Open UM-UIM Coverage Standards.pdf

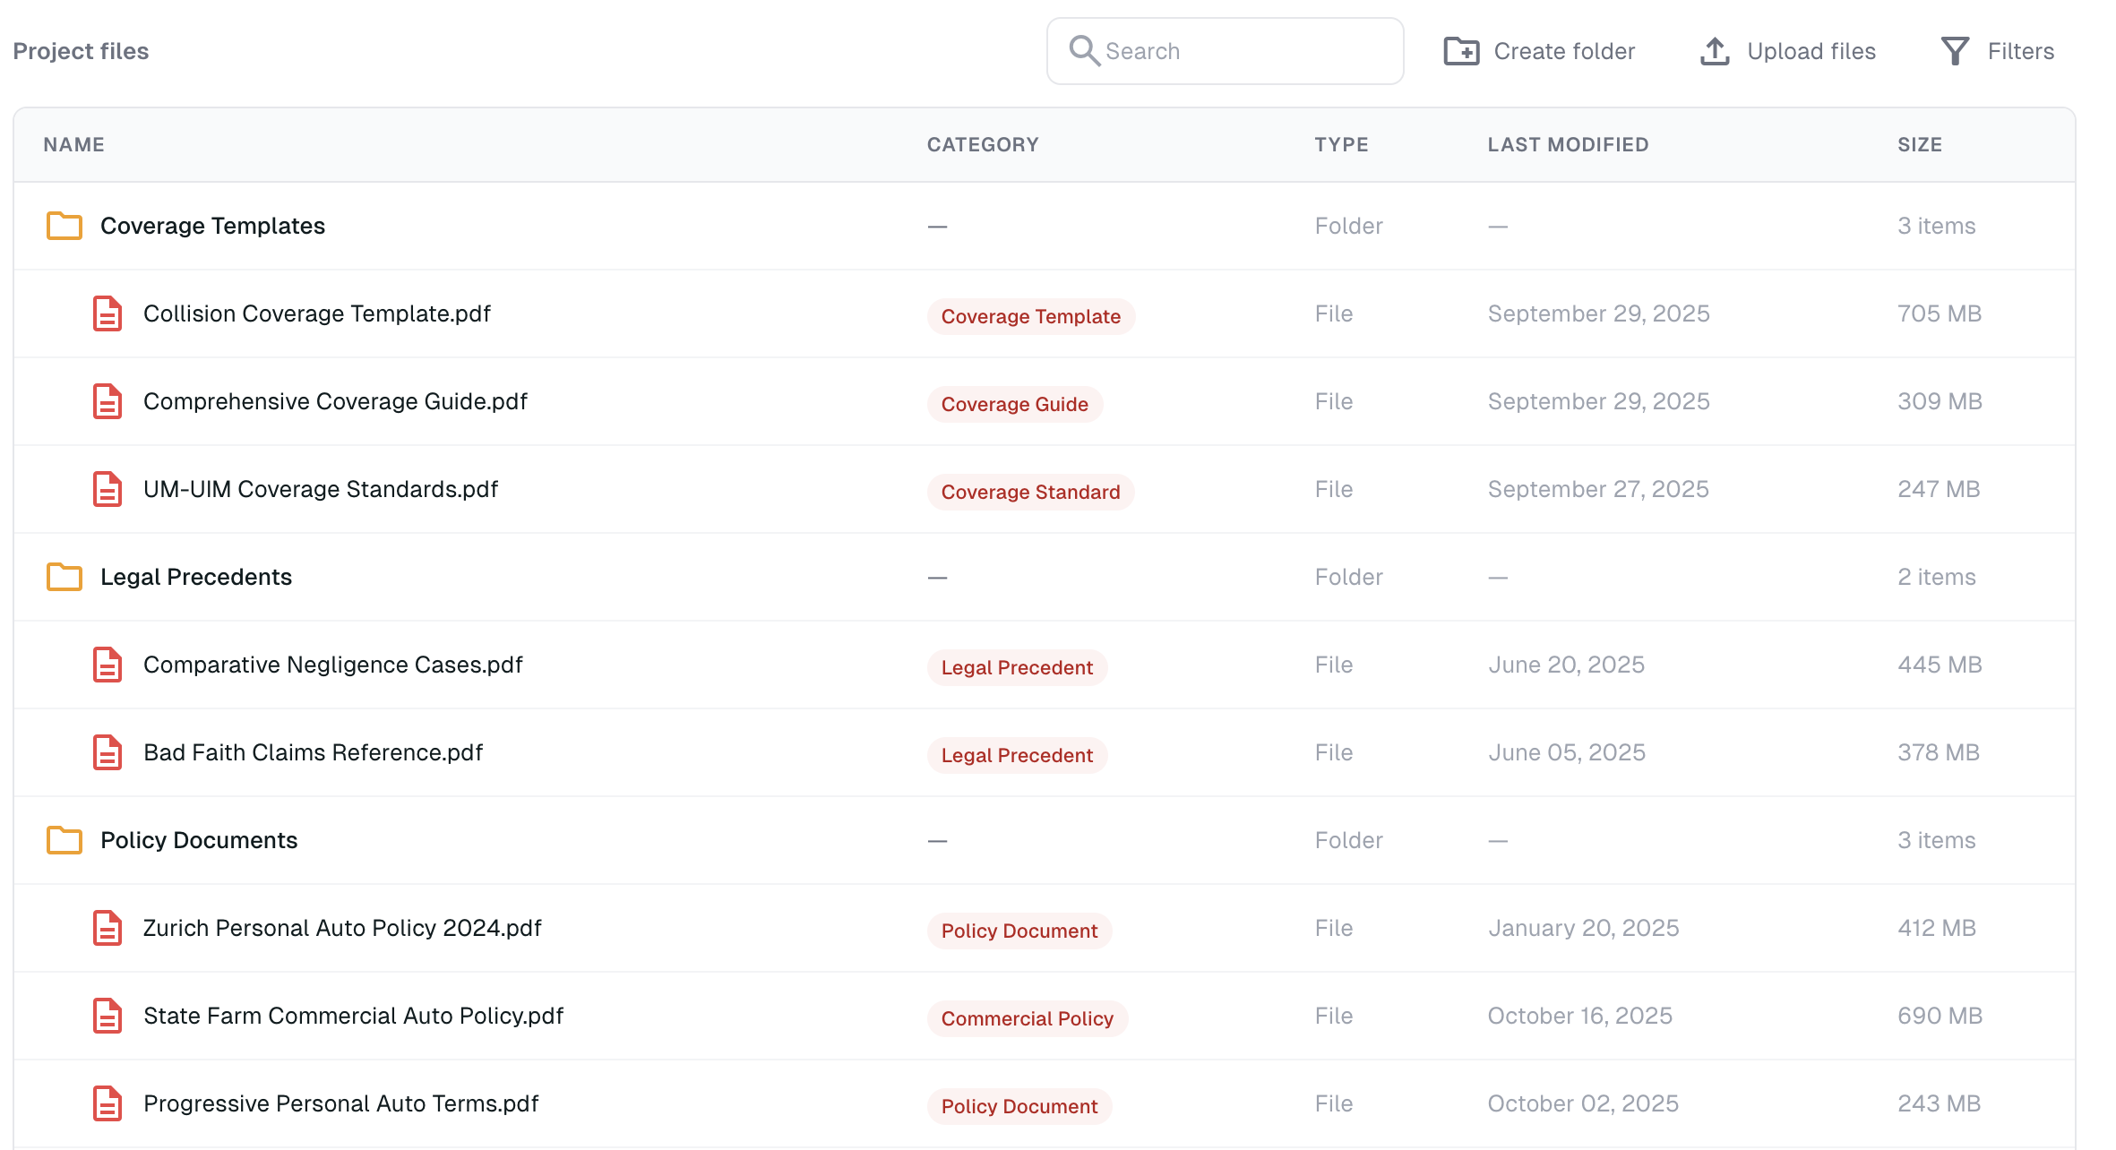pyautogui.click(x=320, y=489)
